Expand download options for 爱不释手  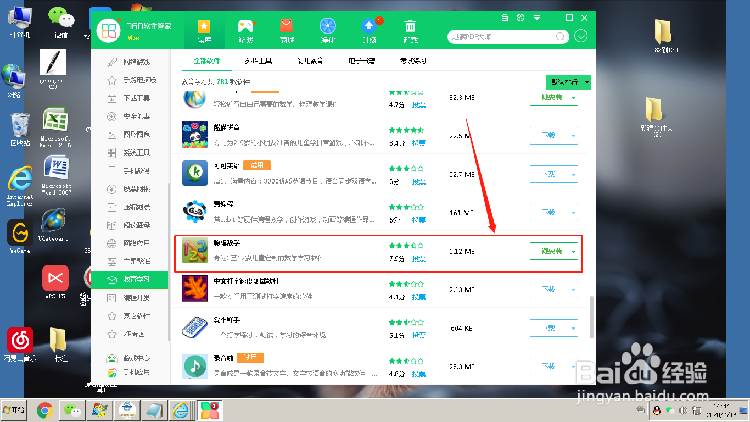pos(574,328)
